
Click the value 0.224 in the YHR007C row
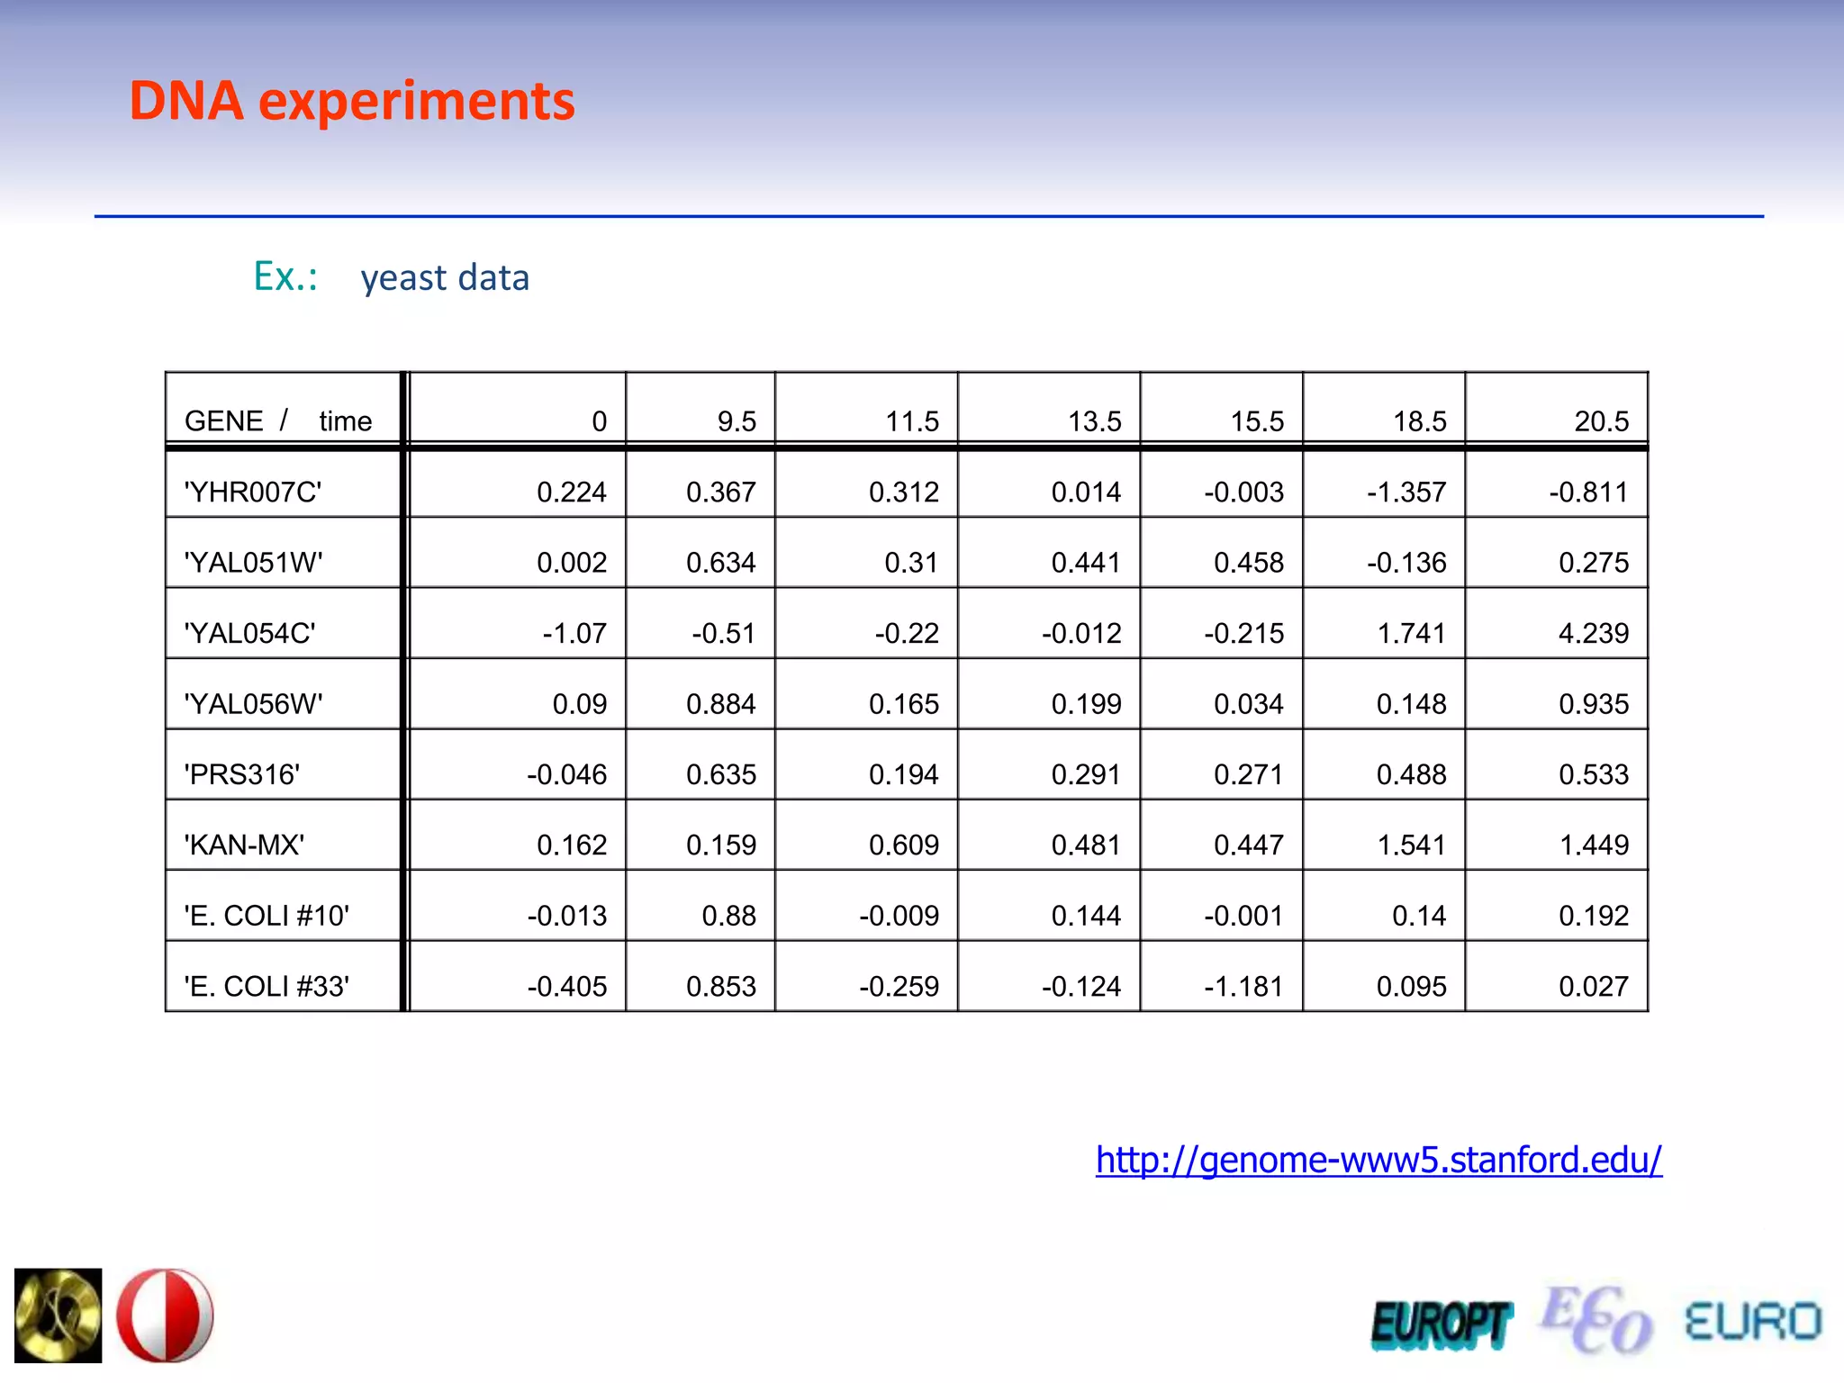tap(572, 492)
